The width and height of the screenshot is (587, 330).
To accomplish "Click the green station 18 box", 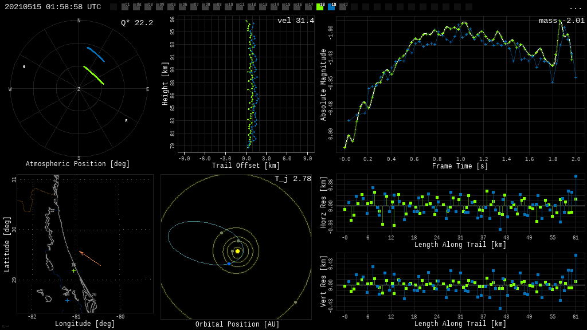I will (320, 7).
